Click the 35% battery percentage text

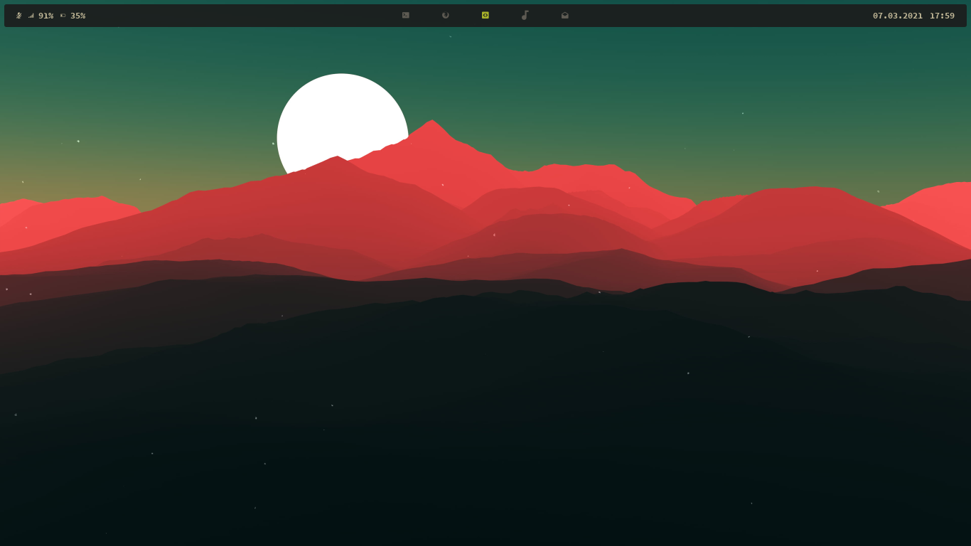(x=78, y=16)
